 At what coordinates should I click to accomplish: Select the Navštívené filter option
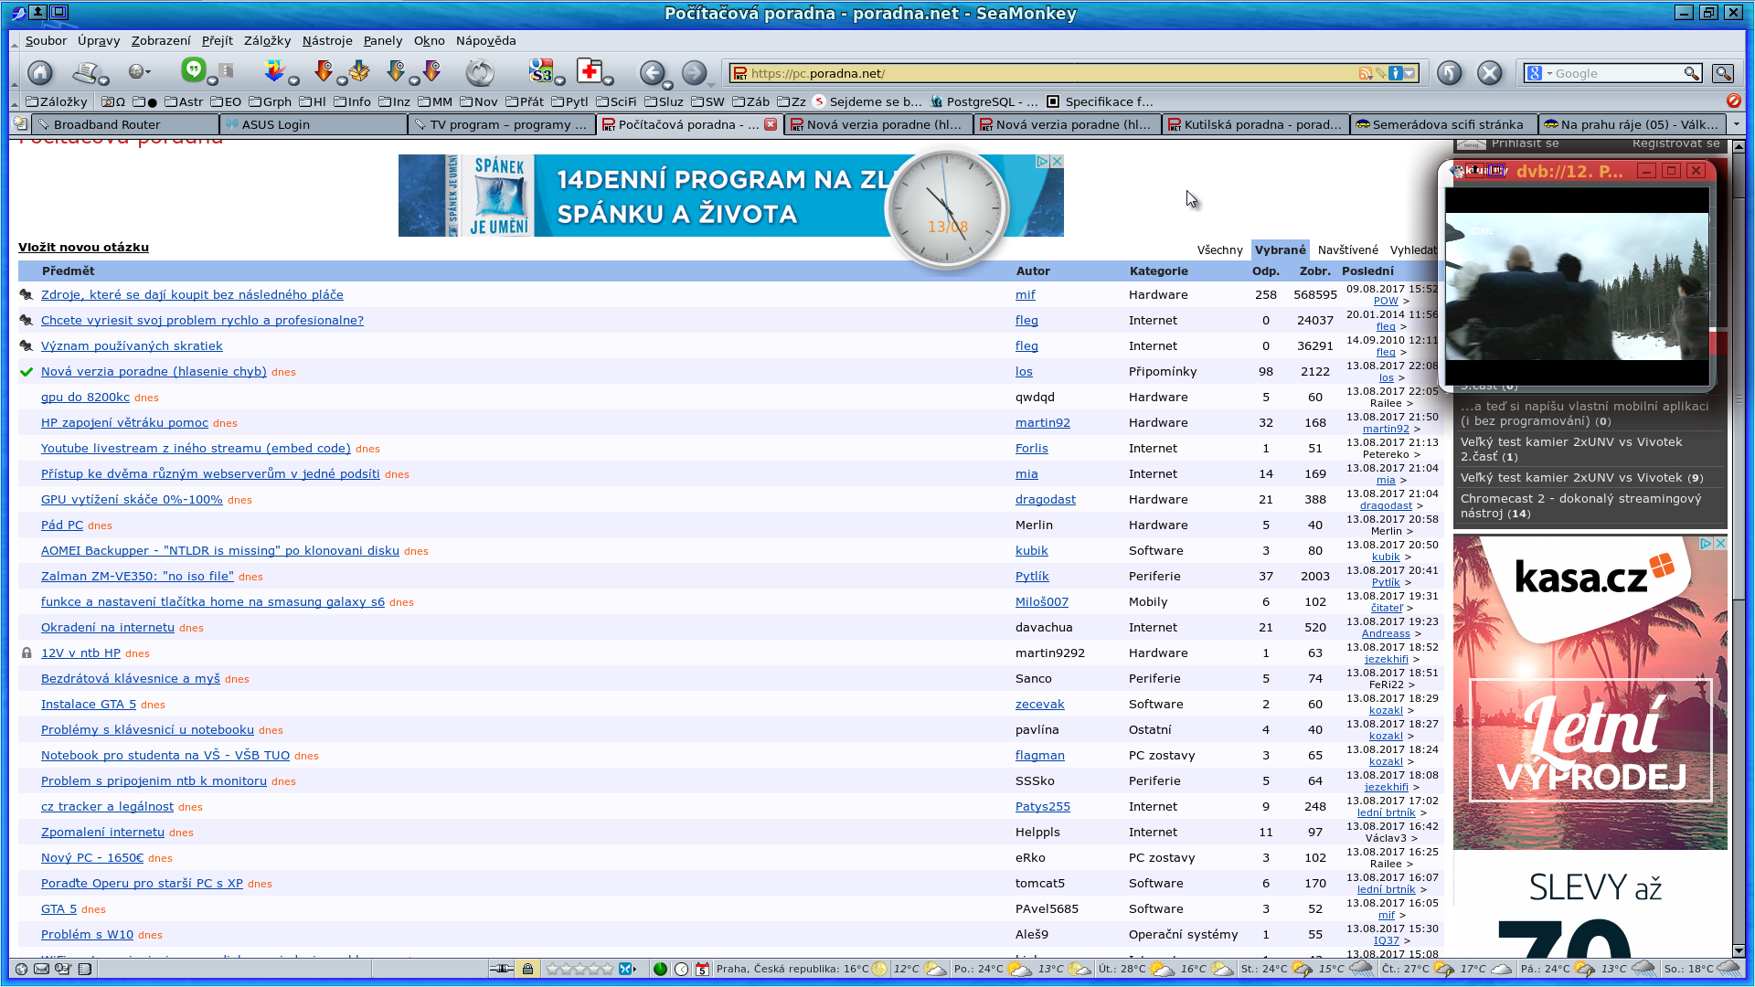click(x=1347, y=249)
